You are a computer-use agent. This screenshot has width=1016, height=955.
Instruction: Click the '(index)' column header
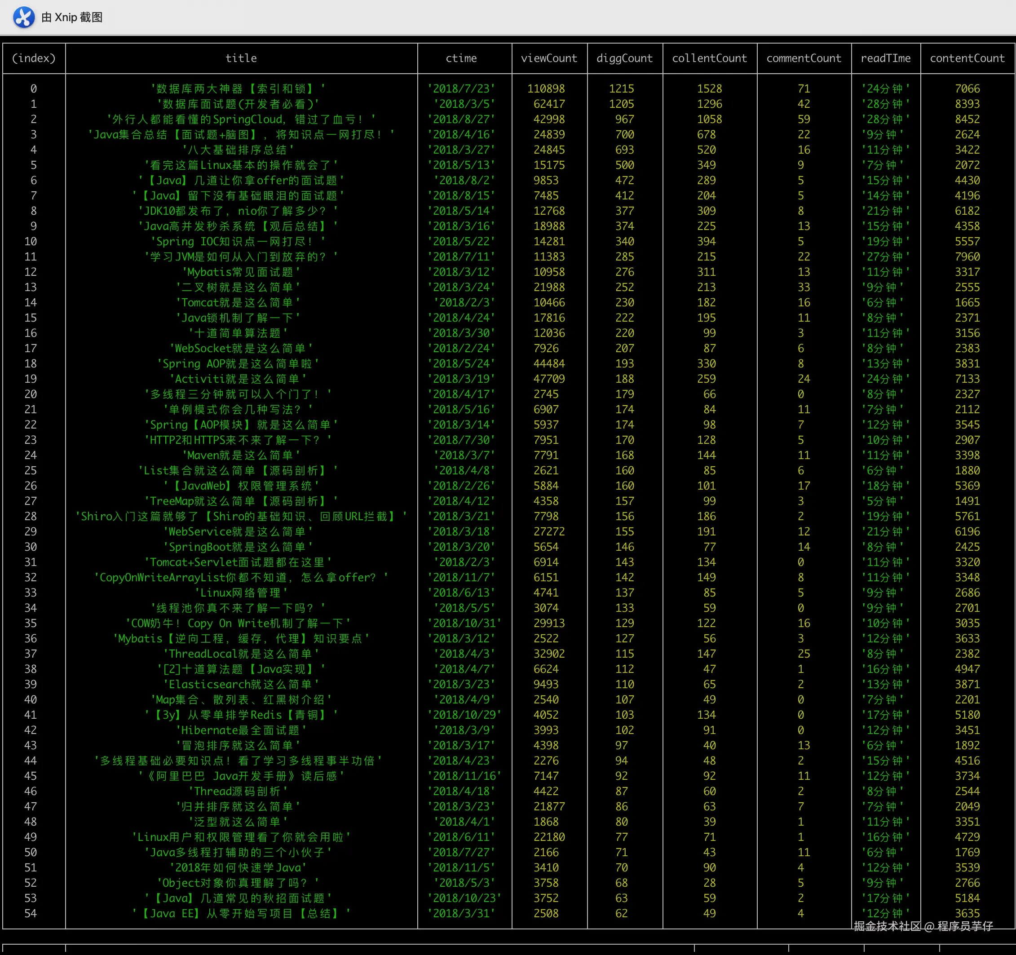[x=34, y=58]
